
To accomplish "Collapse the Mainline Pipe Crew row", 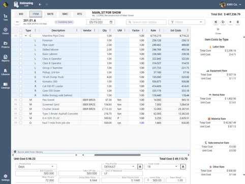I will click(26, 36).
